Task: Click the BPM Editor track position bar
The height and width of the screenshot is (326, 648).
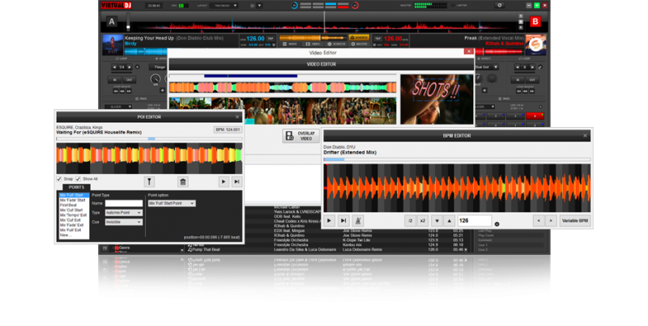Action: pos(457,159)
